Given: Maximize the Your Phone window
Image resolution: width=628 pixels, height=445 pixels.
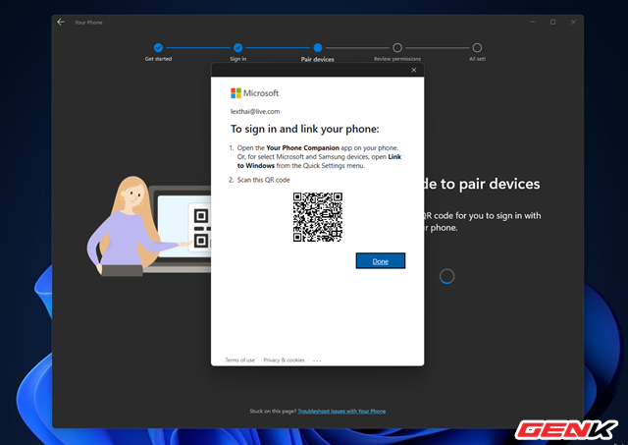Looking at the screenshot, I should 552,22.
